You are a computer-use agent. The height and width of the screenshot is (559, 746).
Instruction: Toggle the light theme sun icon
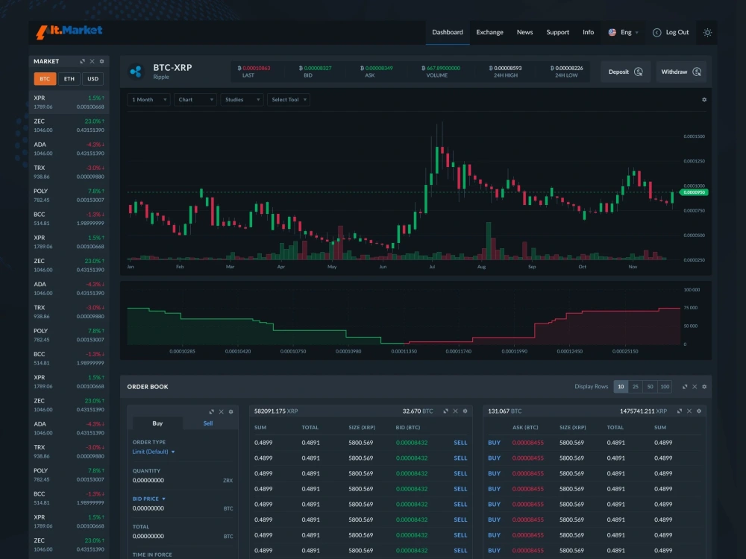[707, 32]
